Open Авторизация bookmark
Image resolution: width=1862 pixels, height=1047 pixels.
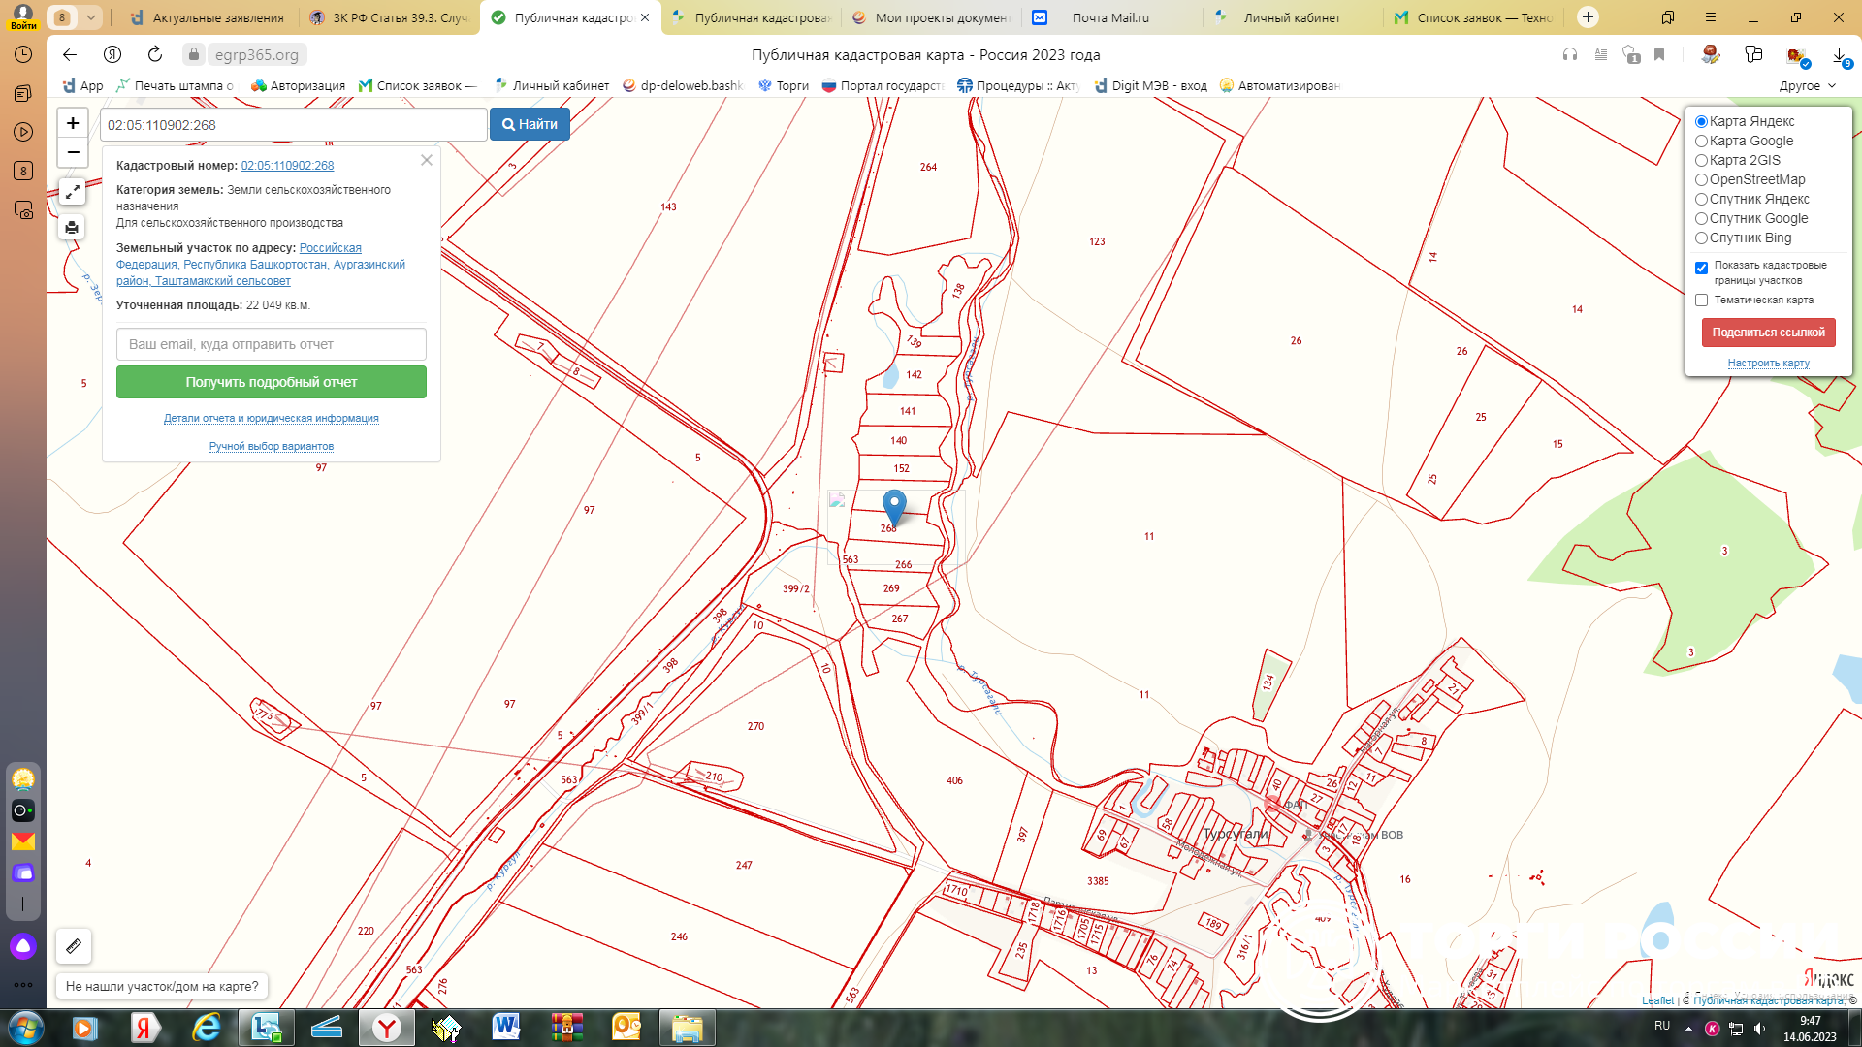298,85
